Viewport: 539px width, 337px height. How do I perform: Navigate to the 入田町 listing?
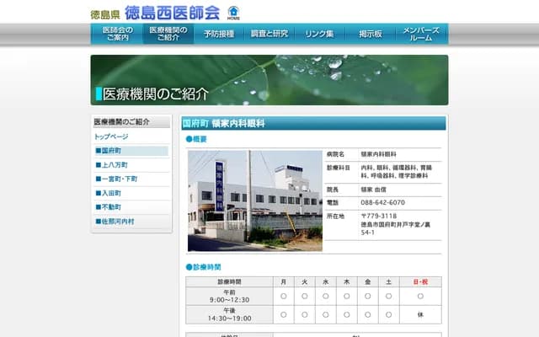(111, 193)
